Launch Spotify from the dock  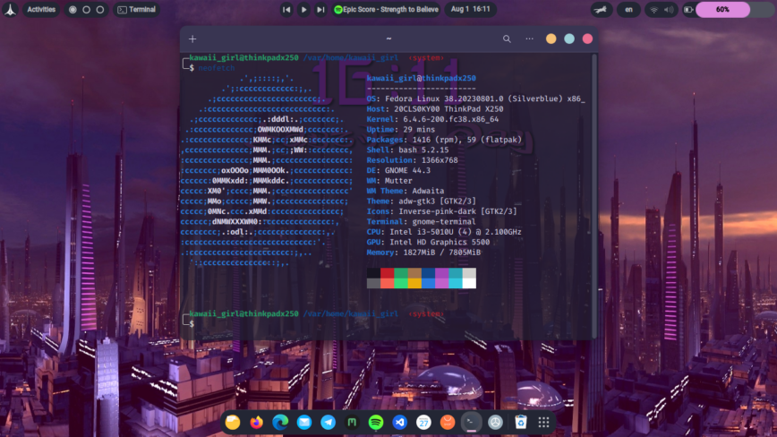(376, 422)
